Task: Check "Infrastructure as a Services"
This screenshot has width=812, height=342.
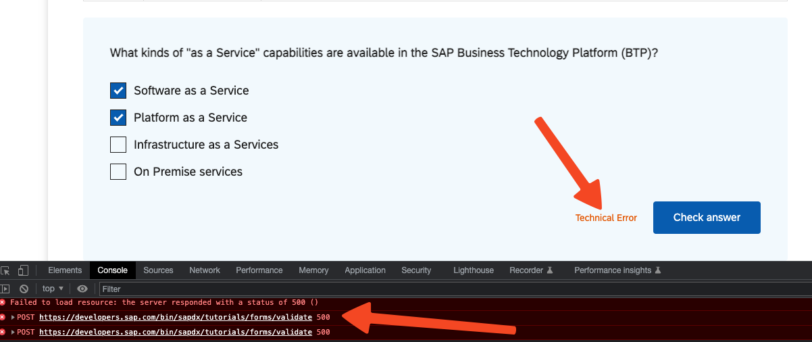Action: (x=118, y=145)
